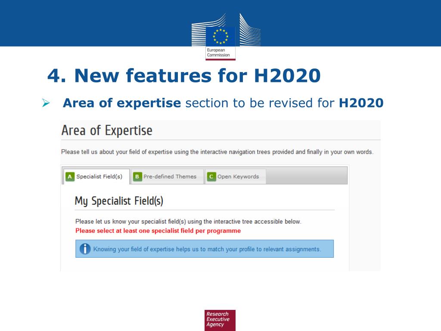
Task: Click the bold Area of expertise text
Action: click(x=122, y=103)
